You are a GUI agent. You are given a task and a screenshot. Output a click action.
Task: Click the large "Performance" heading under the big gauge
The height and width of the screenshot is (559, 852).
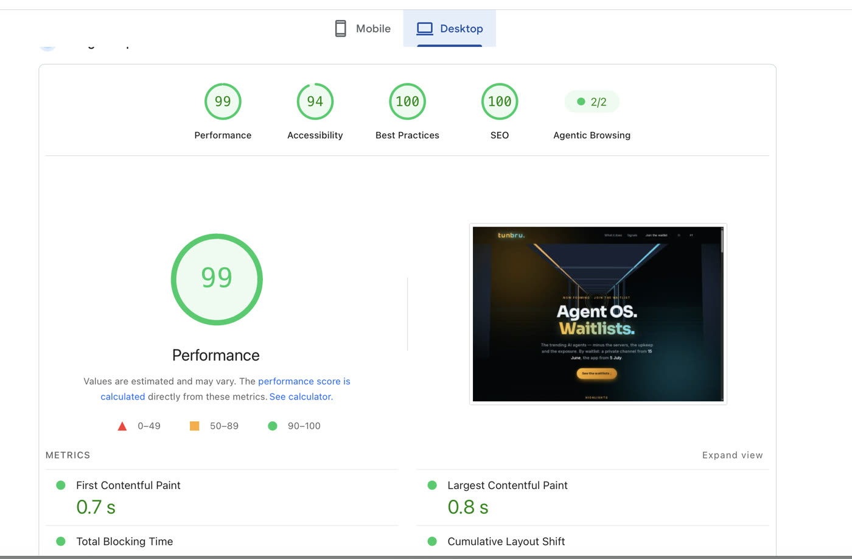pos(216,356)
